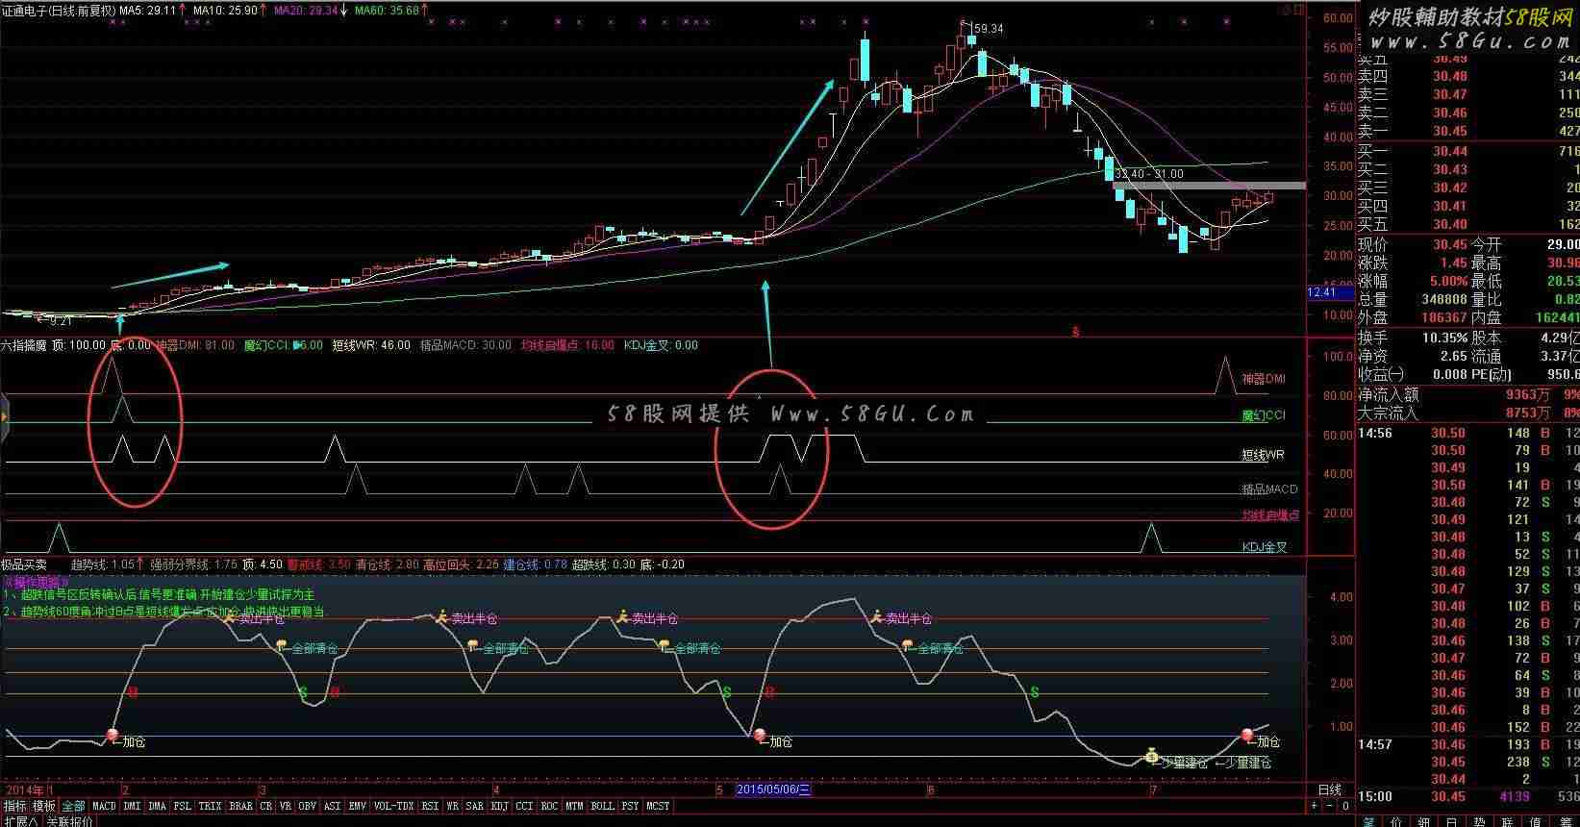
Task: Click the 精品MACD line label
Action: pos(1269,489)
